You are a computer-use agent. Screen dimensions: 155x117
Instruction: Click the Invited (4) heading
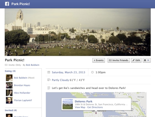11,110
